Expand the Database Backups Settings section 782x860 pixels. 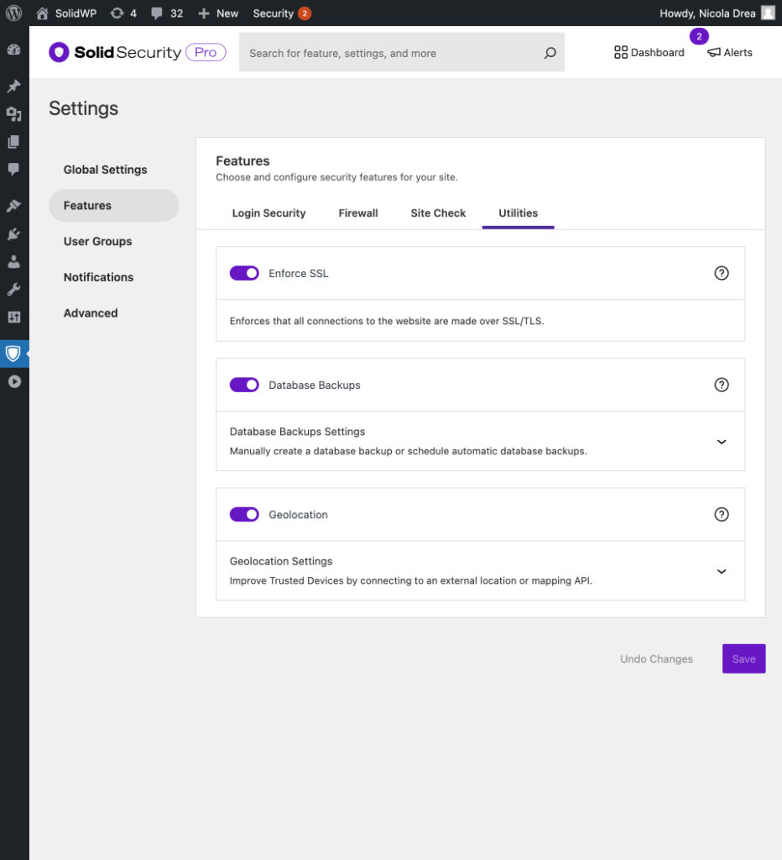(721, 442)
